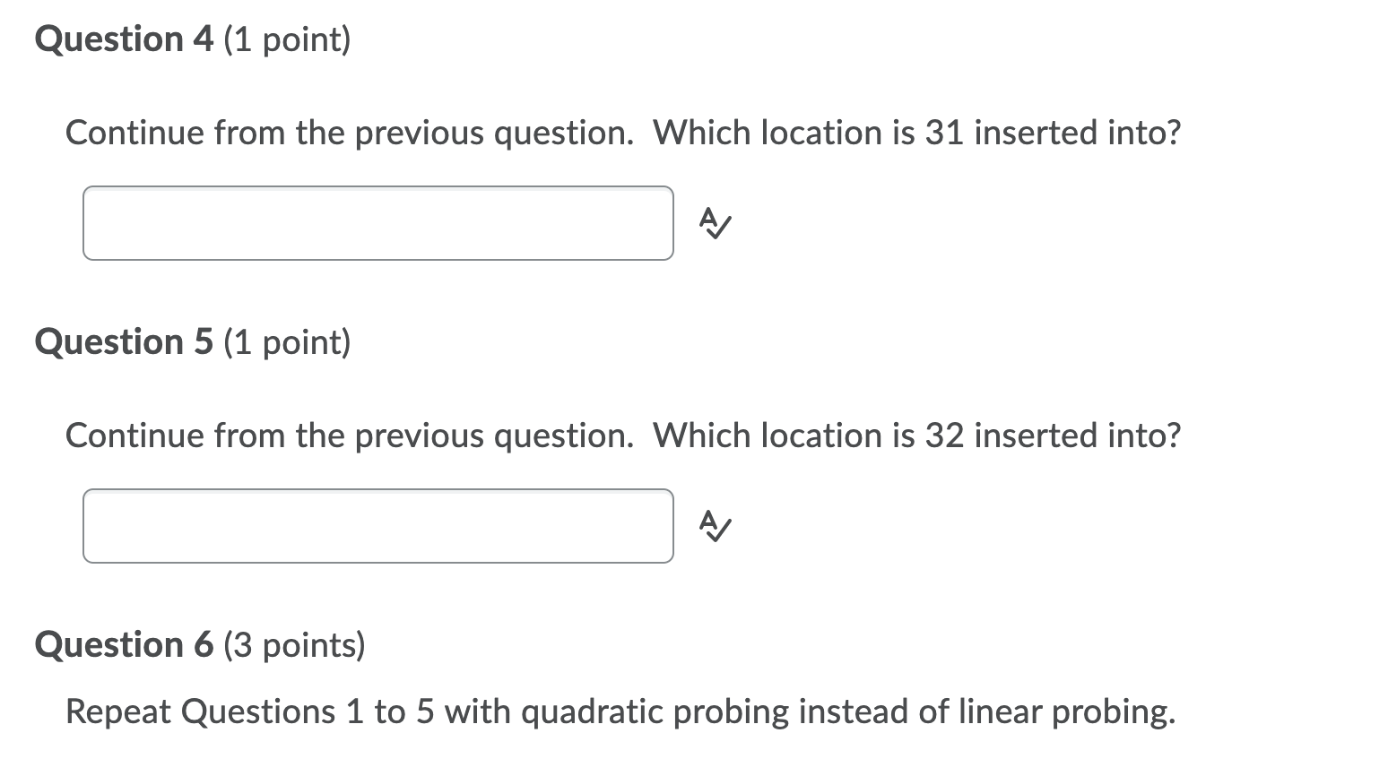1388x776 pixels.
Task: Click the Question 5 heading
Action: [124, 342]
